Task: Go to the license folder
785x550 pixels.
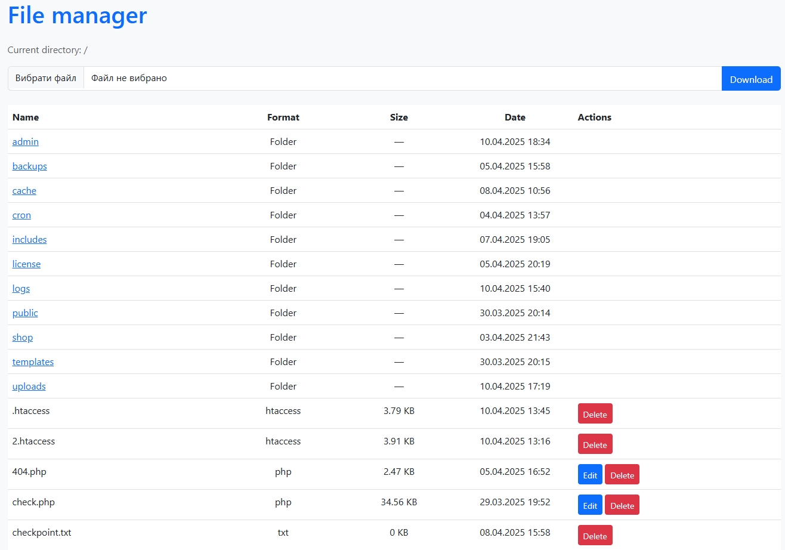Action: [26, 264]
